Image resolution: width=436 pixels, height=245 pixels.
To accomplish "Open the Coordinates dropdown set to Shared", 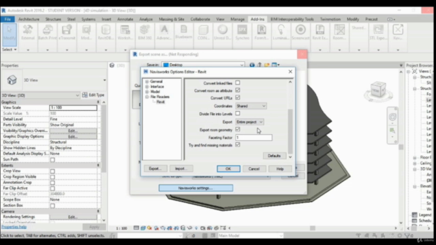I will coord(251,106).
